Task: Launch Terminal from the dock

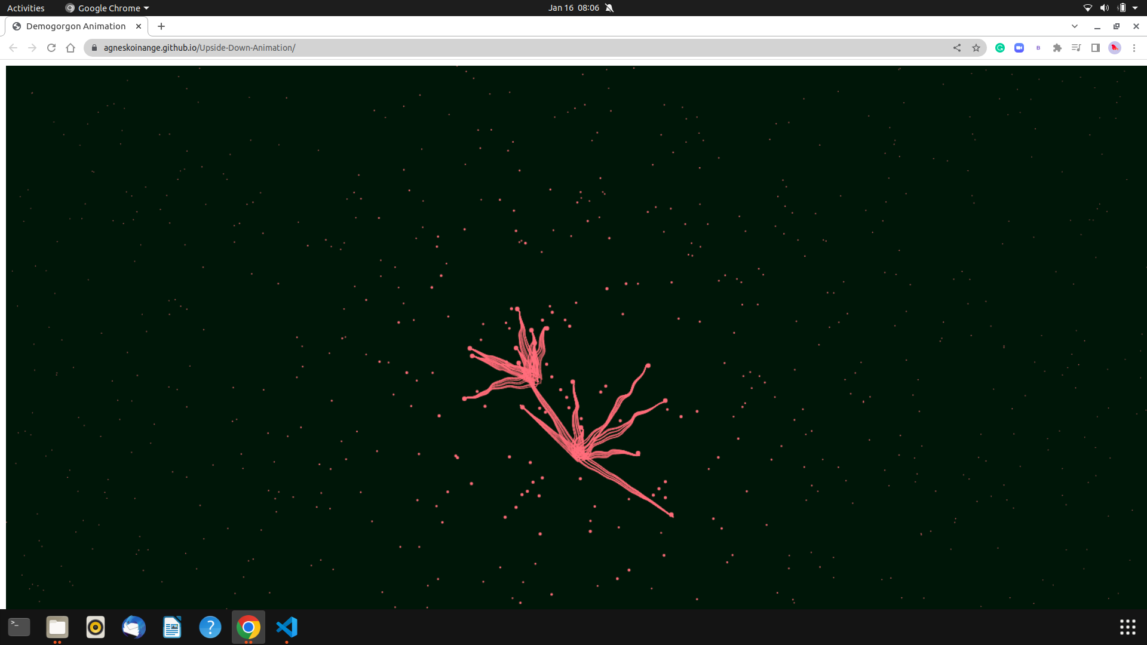Action: click(19, 627)
